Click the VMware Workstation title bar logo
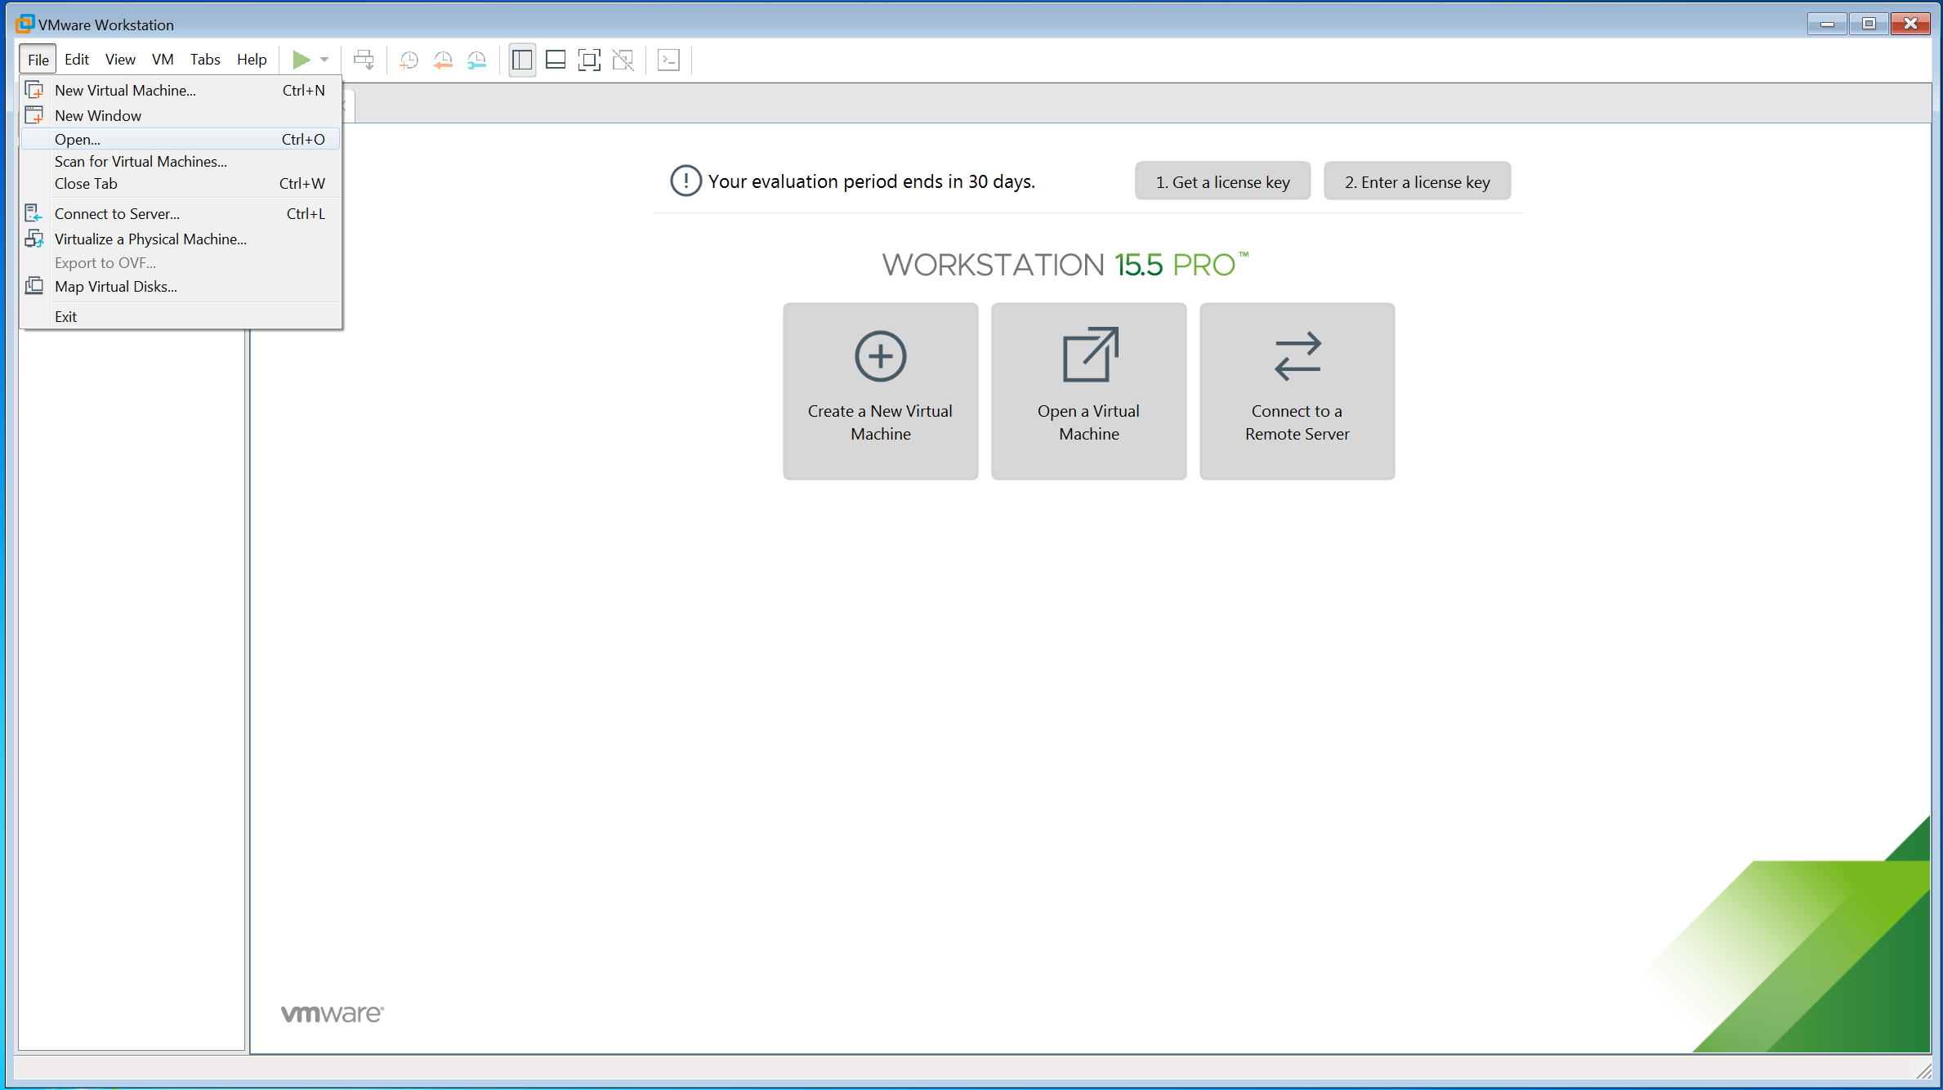1943x1090 pixels. pos(25,25)
